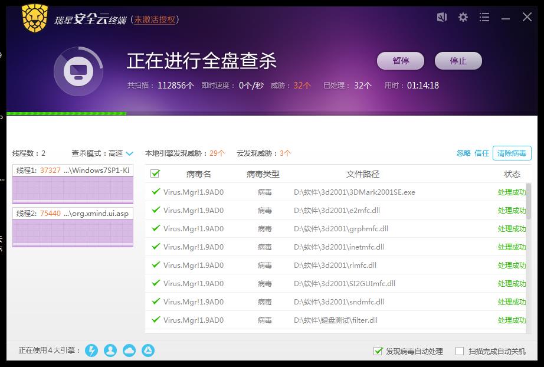Select path D:\软件\3d2001\grphmfc.dll
This screenshot has height=367, width=544.
(341, 229)
